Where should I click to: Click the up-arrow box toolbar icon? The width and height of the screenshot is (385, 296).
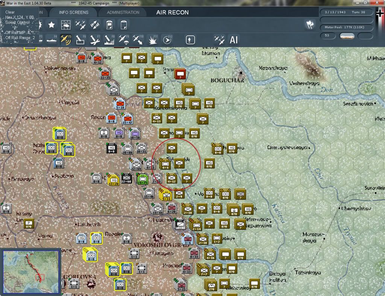190,40
